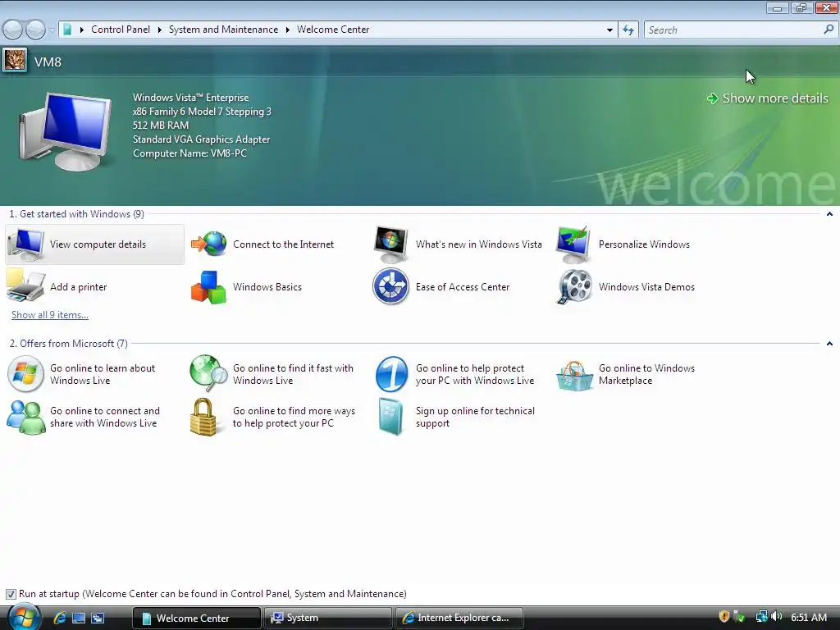Select Control Panel in the breadcrumb
Viewport: 840px width, 630px height.
(x=121, y=30)
